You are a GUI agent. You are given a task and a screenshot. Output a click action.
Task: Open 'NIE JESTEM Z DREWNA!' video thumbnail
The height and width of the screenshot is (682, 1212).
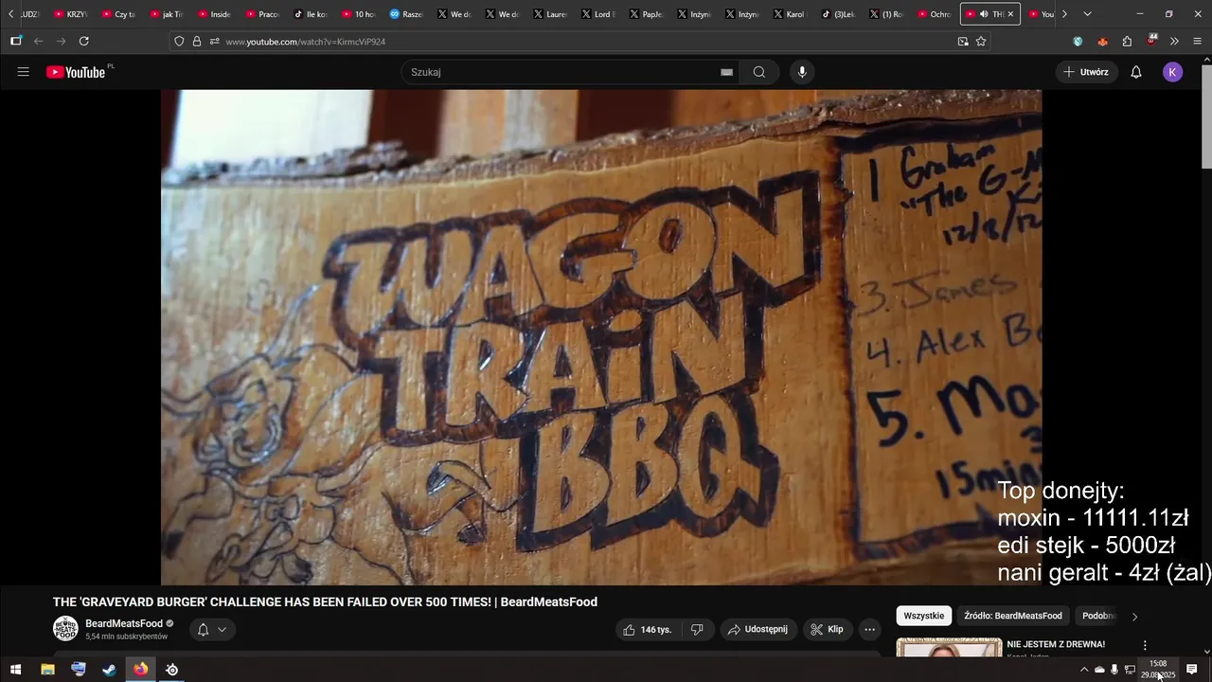click(949, 647)
